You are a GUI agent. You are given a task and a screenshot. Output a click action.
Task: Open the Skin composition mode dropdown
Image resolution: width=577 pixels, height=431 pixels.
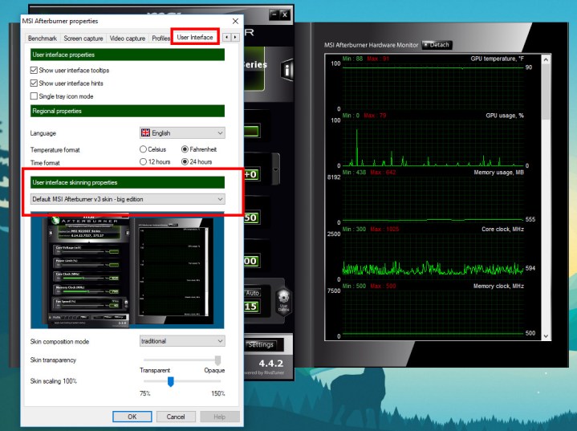point(182,341)
